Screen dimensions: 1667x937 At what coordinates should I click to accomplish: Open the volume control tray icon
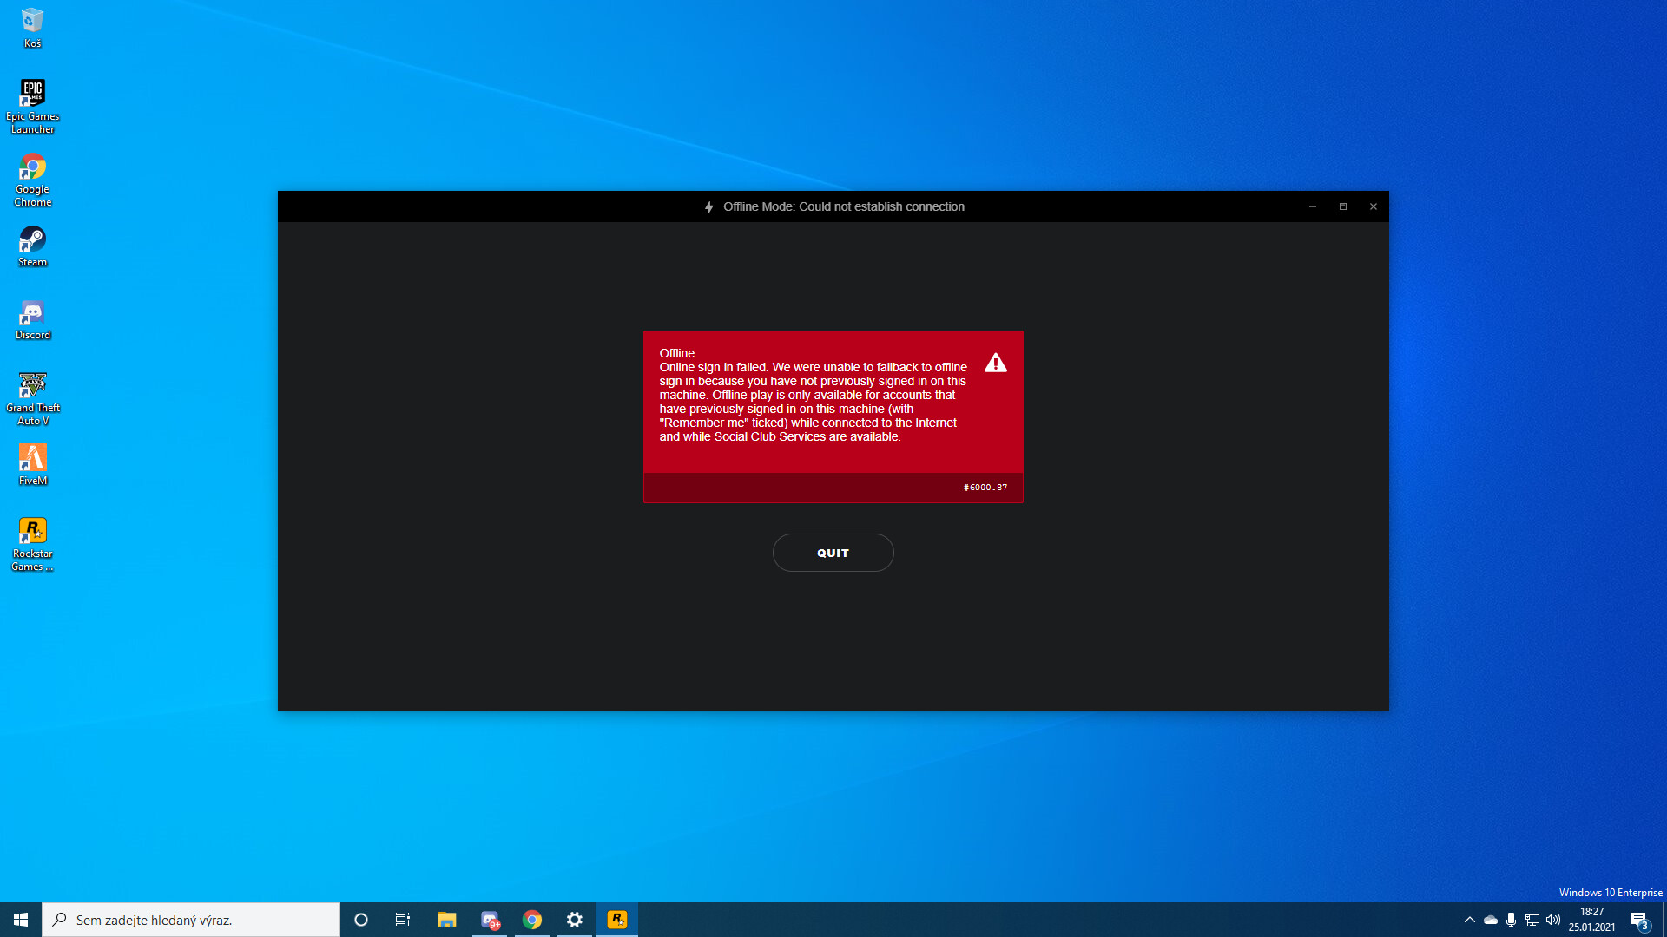(x=1553, y=920)
